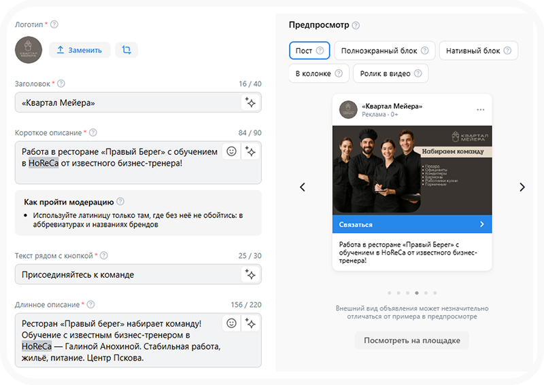The image size is (544, 385).
Task: Click the blue Связаться button in preview
Action: click(412, 224)
